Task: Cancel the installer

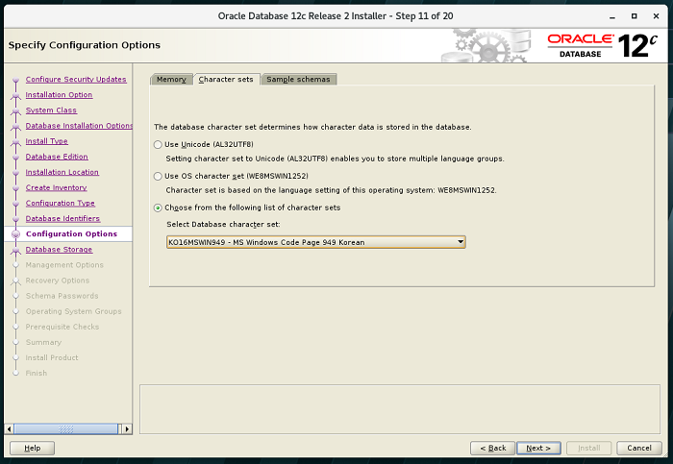Action: click(639, 448)
